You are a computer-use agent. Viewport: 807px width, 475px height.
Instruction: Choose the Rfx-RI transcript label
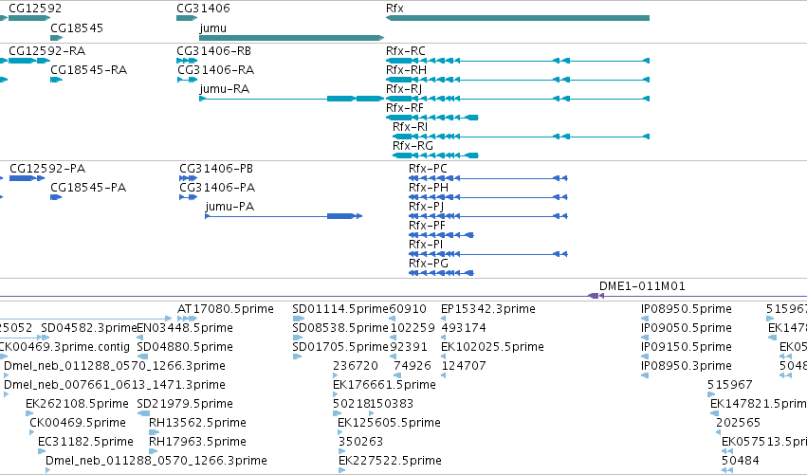(x=411, y=127)
